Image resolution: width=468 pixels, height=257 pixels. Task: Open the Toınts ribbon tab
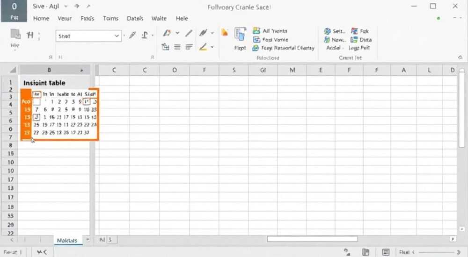pyautogui.click(x=111, y=19)
